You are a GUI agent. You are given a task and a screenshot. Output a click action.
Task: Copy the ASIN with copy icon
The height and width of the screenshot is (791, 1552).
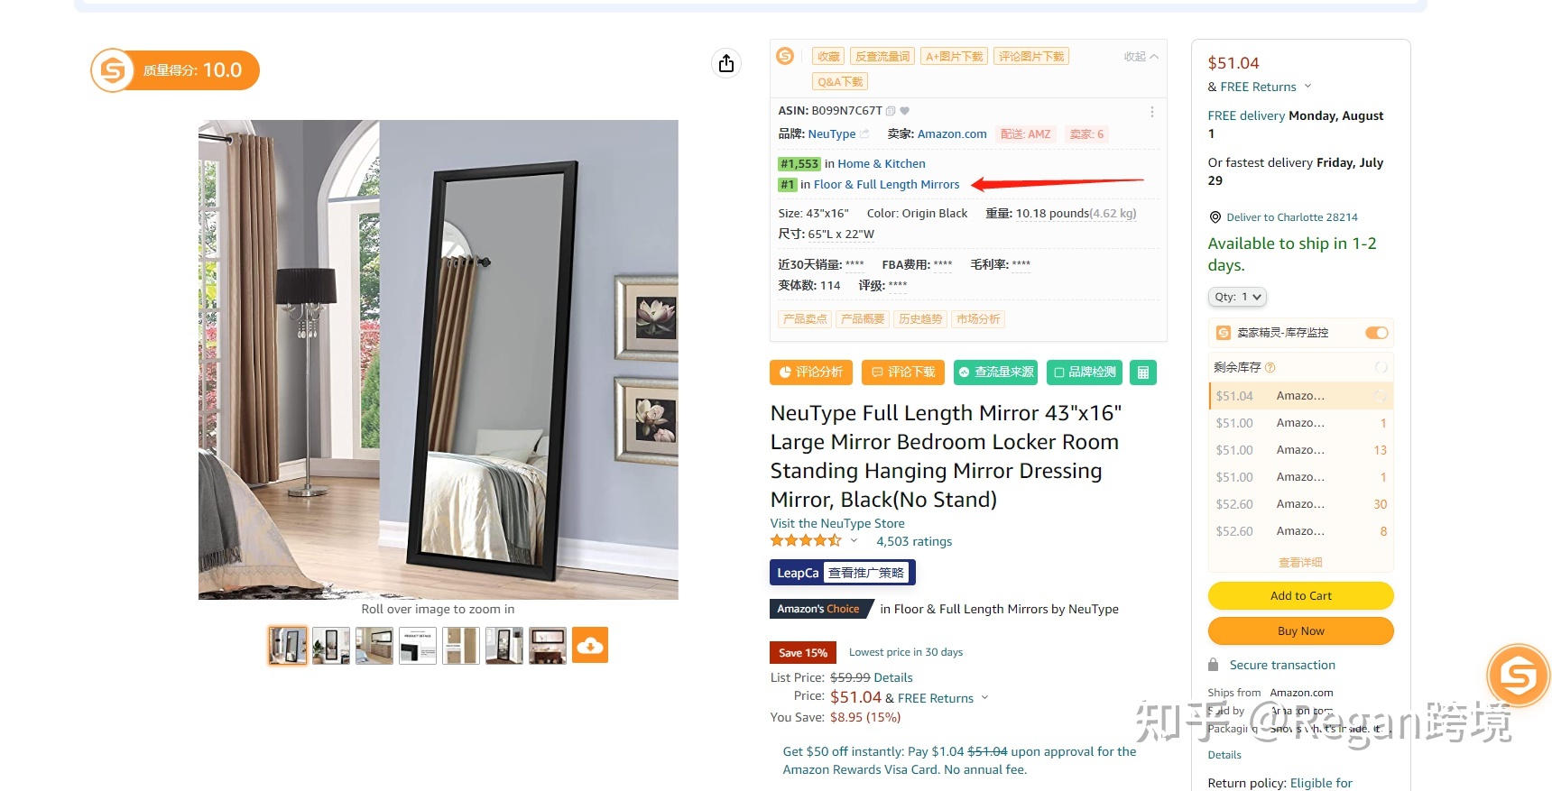[891, 111]
